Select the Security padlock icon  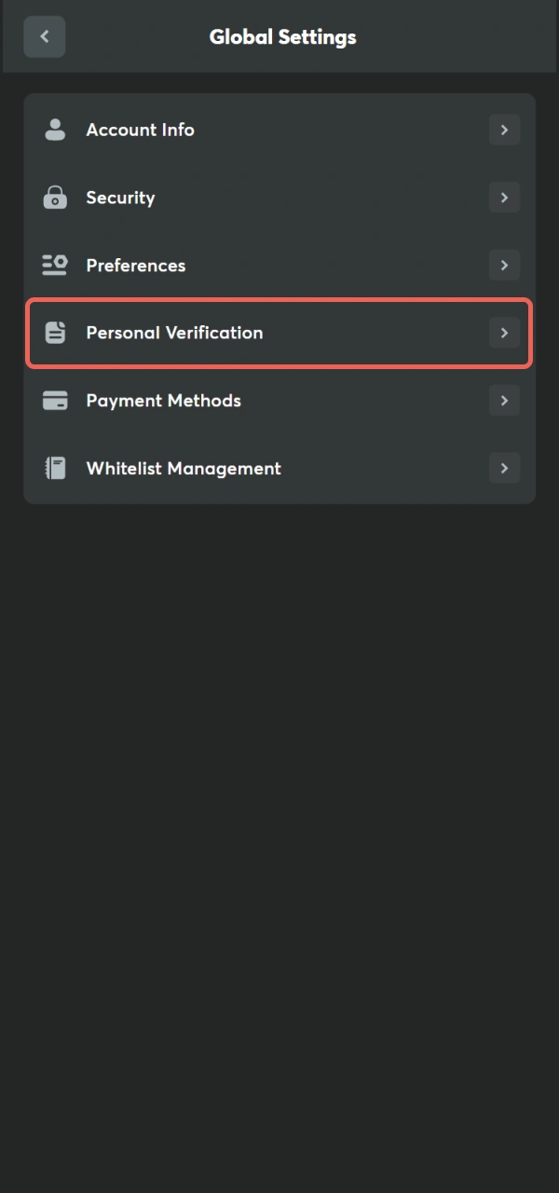tap(54, 197)
